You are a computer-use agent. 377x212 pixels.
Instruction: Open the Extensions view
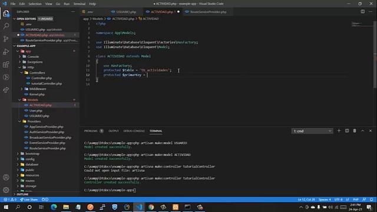pyautogui.click(x=6, y=64)
